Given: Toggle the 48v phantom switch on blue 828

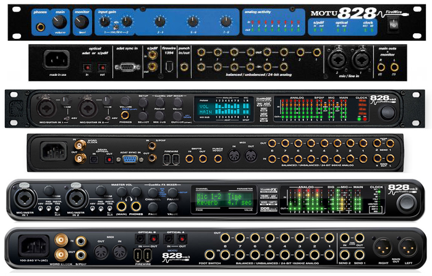Looking at the screenshot, I should click(116, 26).
